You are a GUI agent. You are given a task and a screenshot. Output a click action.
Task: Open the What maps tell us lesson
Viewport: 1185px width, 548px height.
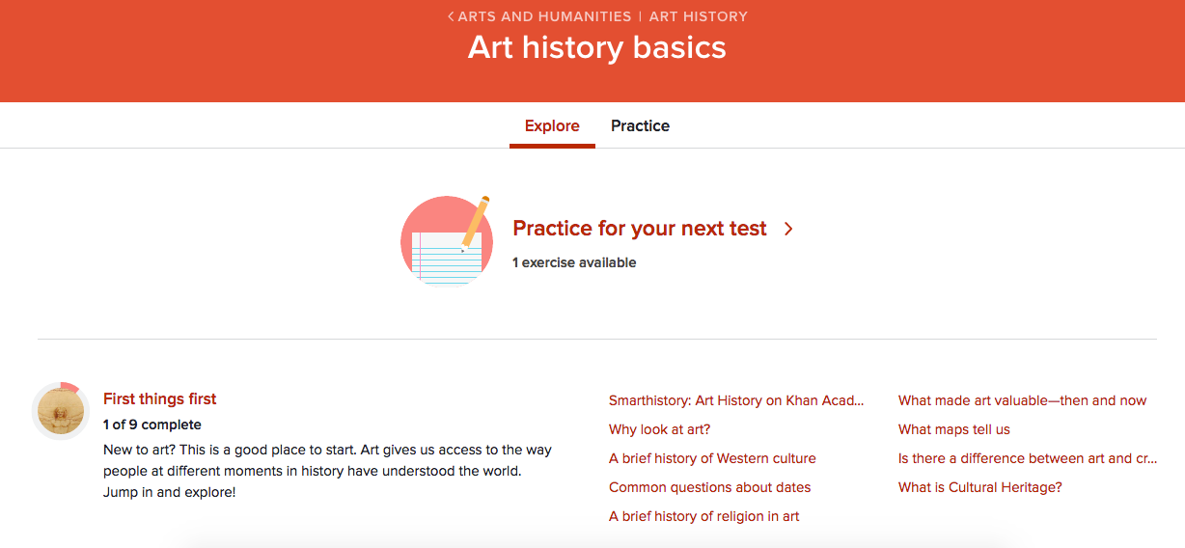pos(953,429)
